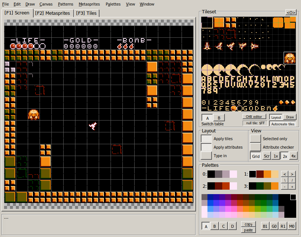Toggle Apply tiles option
Screen dimensions: 301x237
[x=206, y=139]
